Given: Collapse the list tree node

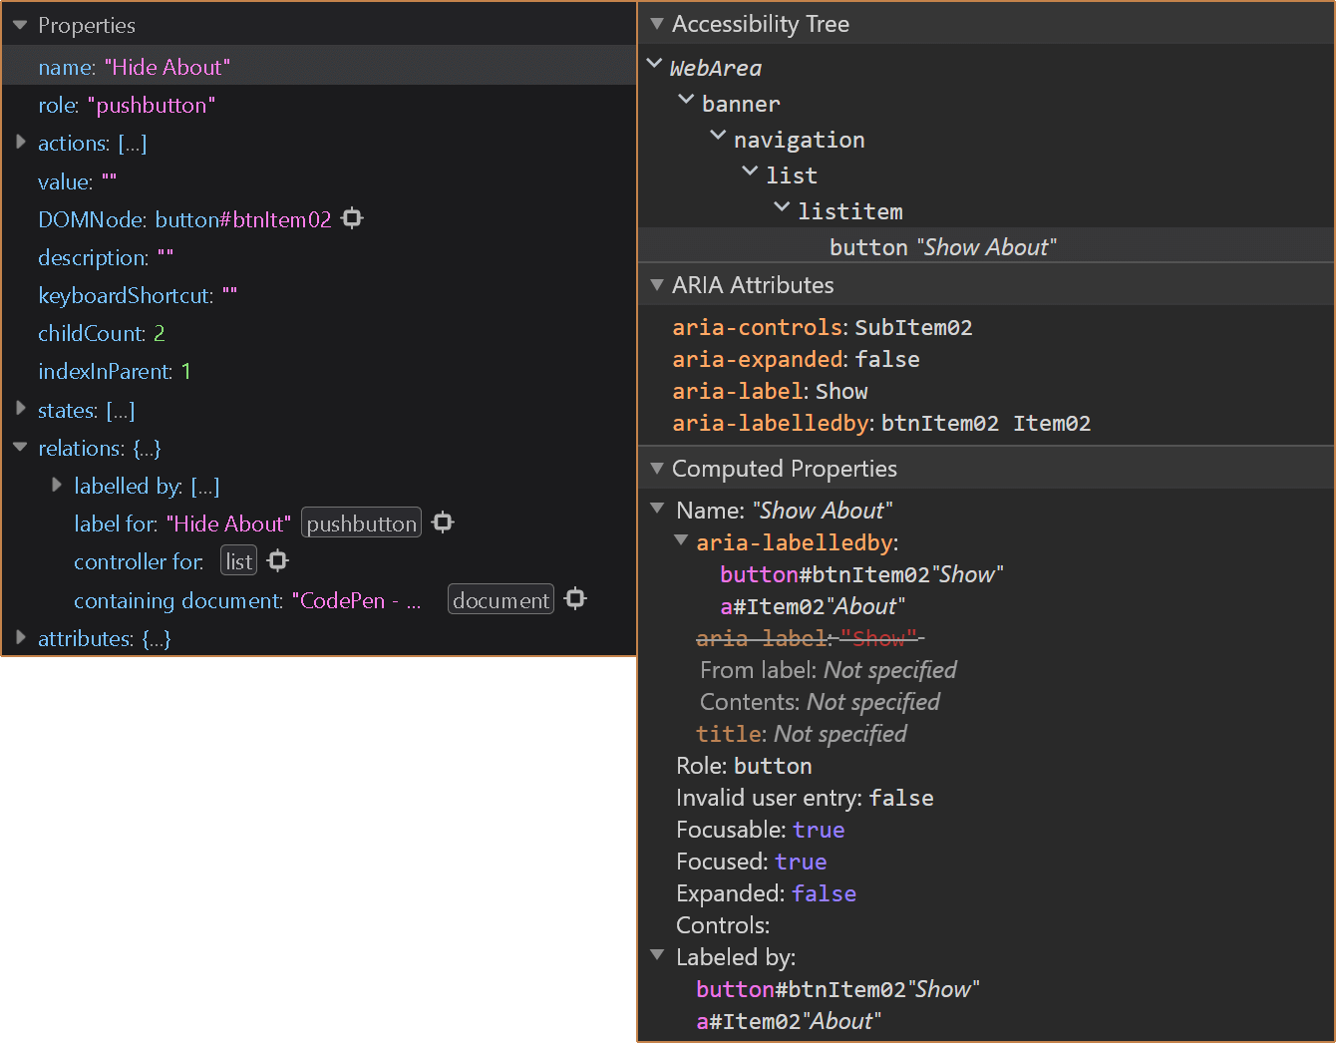Looking at the screenshot, I should [750, 173].
